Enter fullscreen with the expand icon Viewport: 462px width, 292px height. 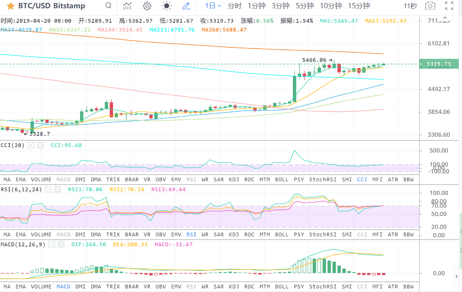449,6
